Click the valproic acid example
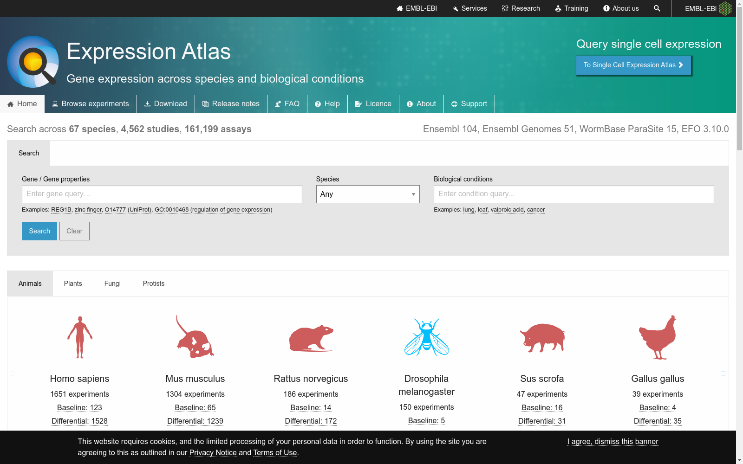This screenshot has width=743, height=464. click(507, 210)
